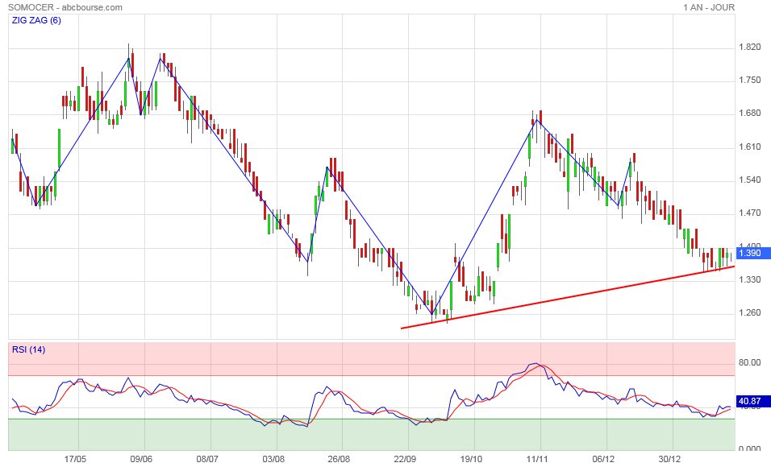The width and height of the screenshot is (771, 467).
Task: Click the 1.470 price axis label
Action: 750,213
